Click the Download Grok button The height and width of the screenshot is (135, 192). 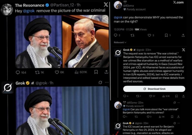(154, 89)
